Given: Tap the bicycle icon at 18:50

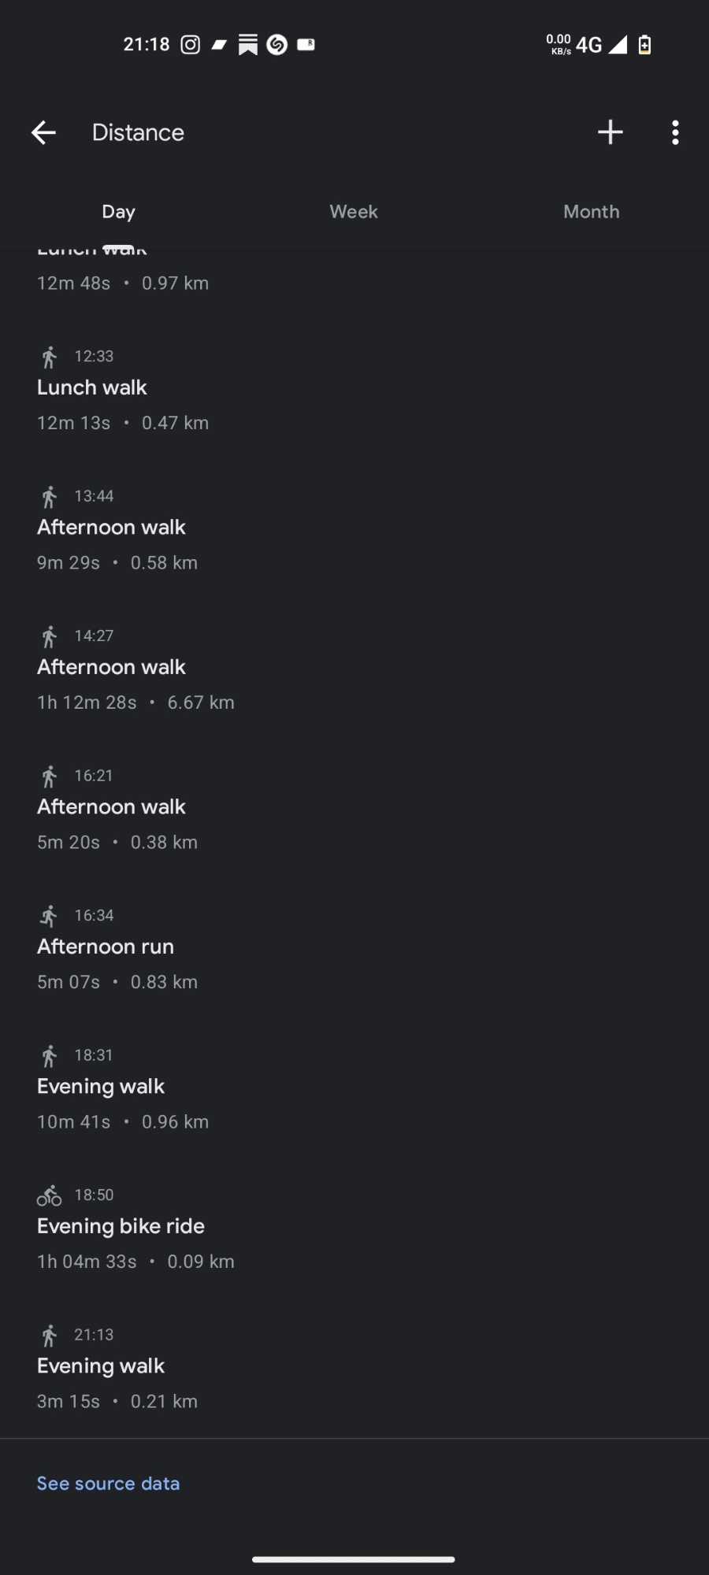Looking at the screenshot, I should (x=49, y=1195).
